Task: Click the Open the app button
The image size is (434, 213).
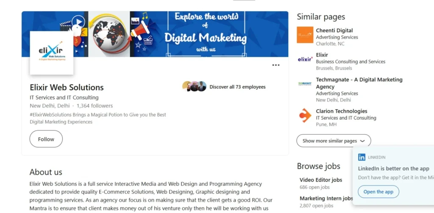Action: click(378, 192)
